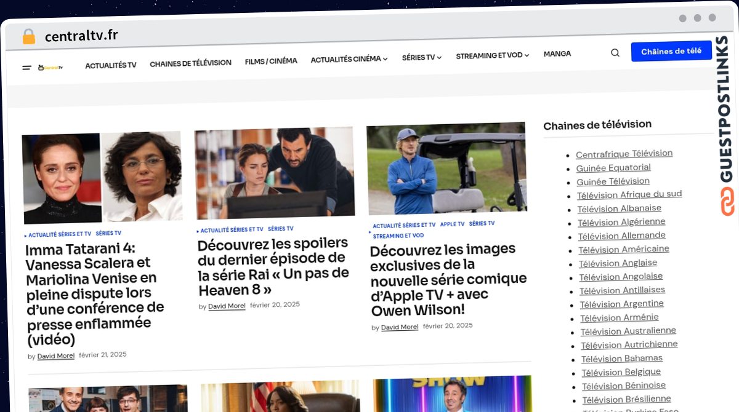Open Télévision Allemande link

(622, 236)
